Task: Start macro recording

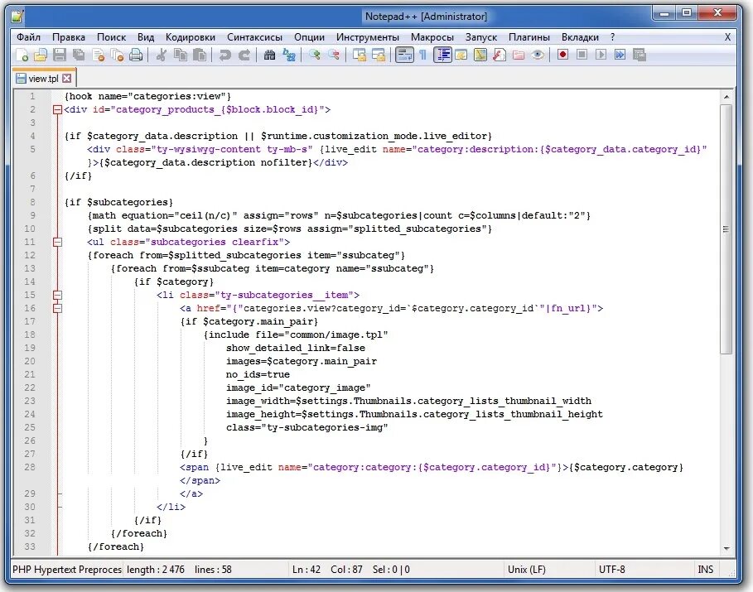Action: pos(562,55)
